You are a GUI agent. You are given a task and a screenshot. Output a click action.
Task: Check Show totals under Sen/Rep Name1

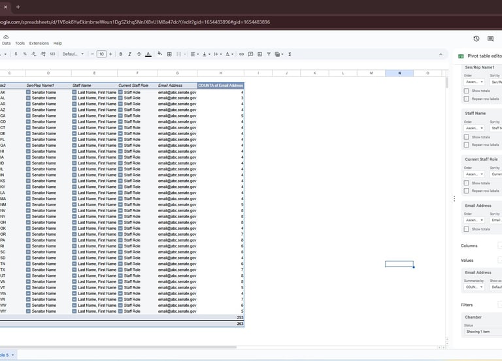(x=467, y=91)
